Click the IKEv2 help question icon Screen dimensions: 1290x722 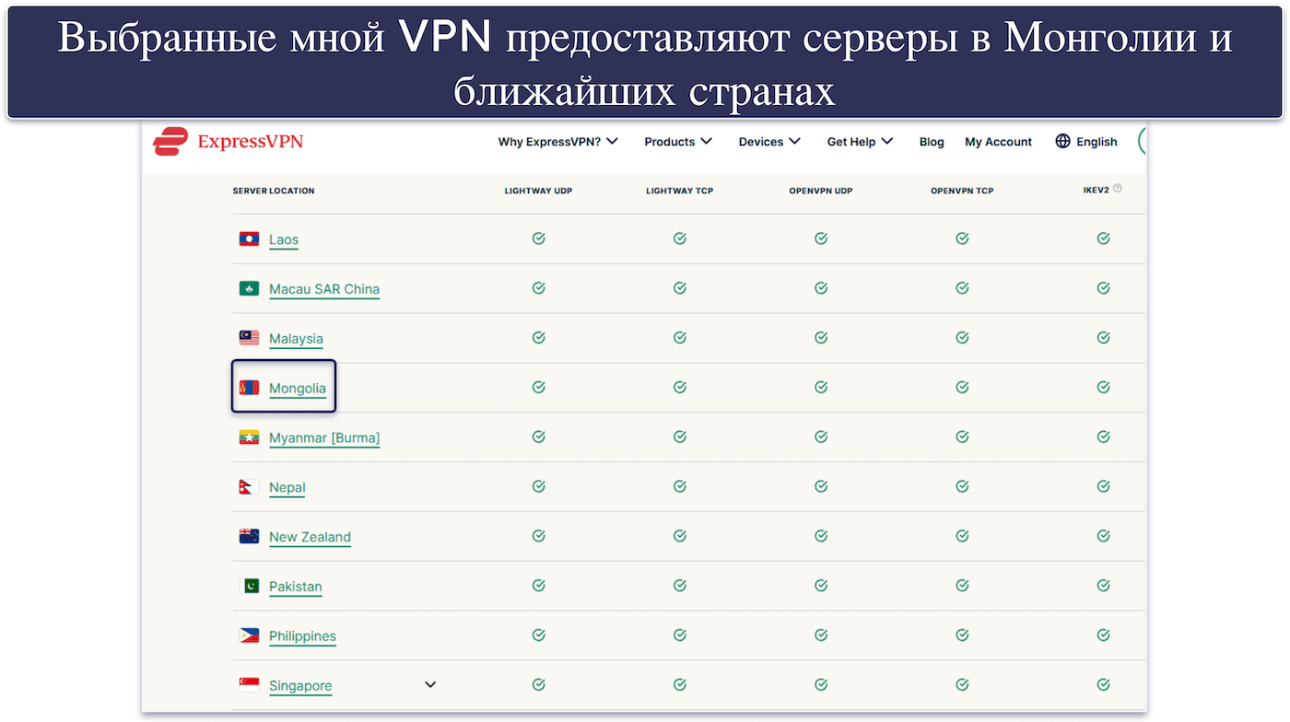(x=1118, y=189)
